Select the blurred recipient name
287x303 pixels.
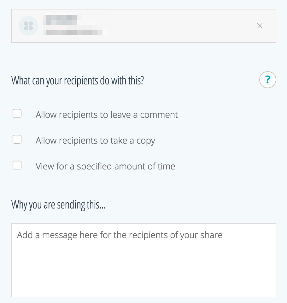point(61,20)
